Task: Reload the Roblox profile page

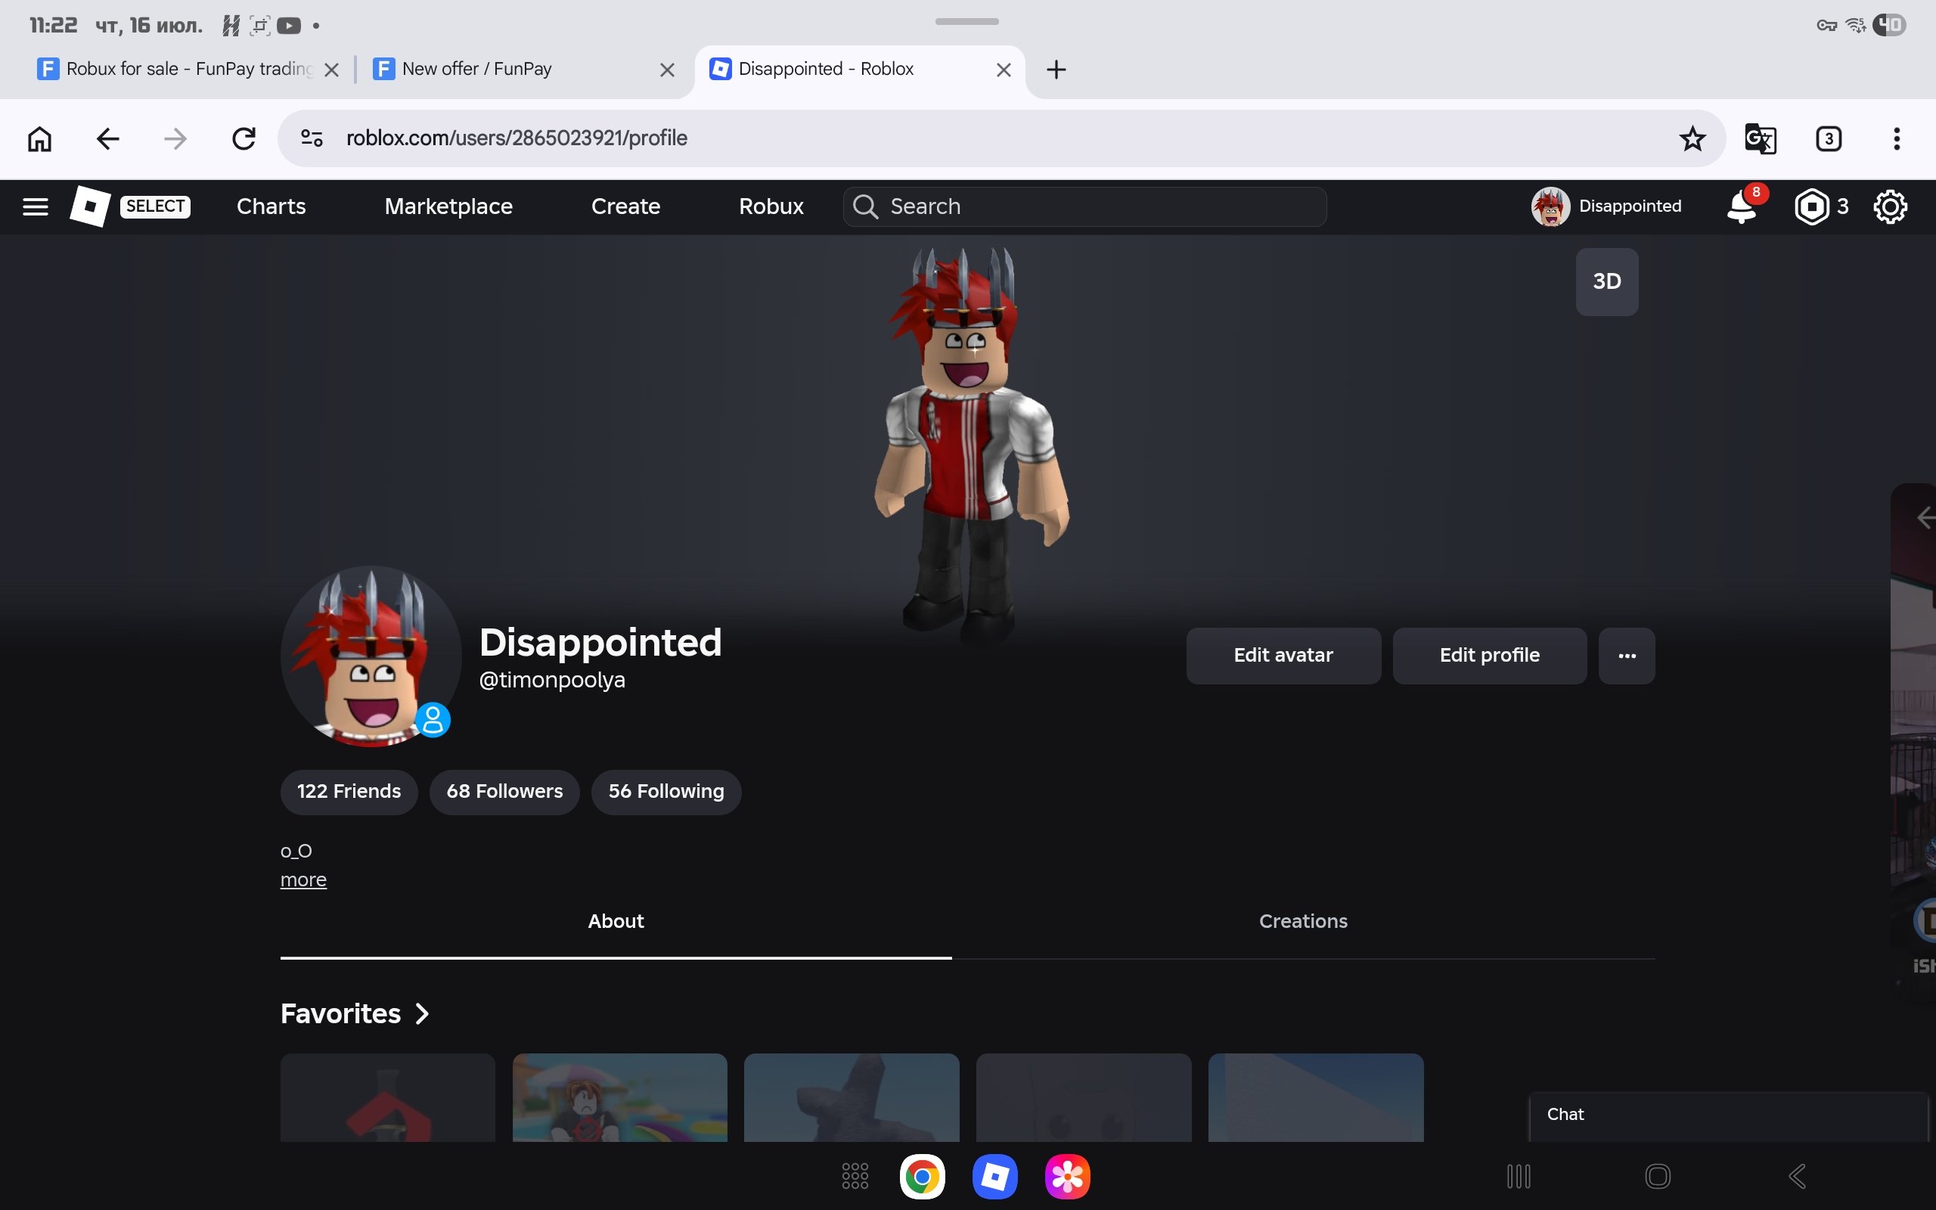Action: coord(244,138)
